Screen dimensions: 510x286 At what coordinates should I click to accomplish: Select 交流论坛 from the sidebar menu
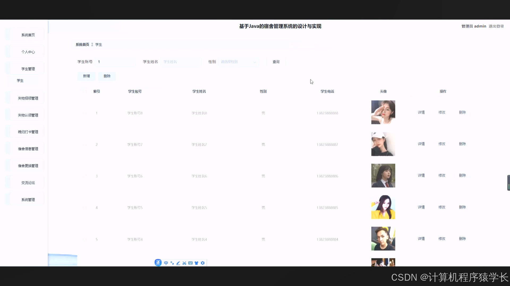28,183
